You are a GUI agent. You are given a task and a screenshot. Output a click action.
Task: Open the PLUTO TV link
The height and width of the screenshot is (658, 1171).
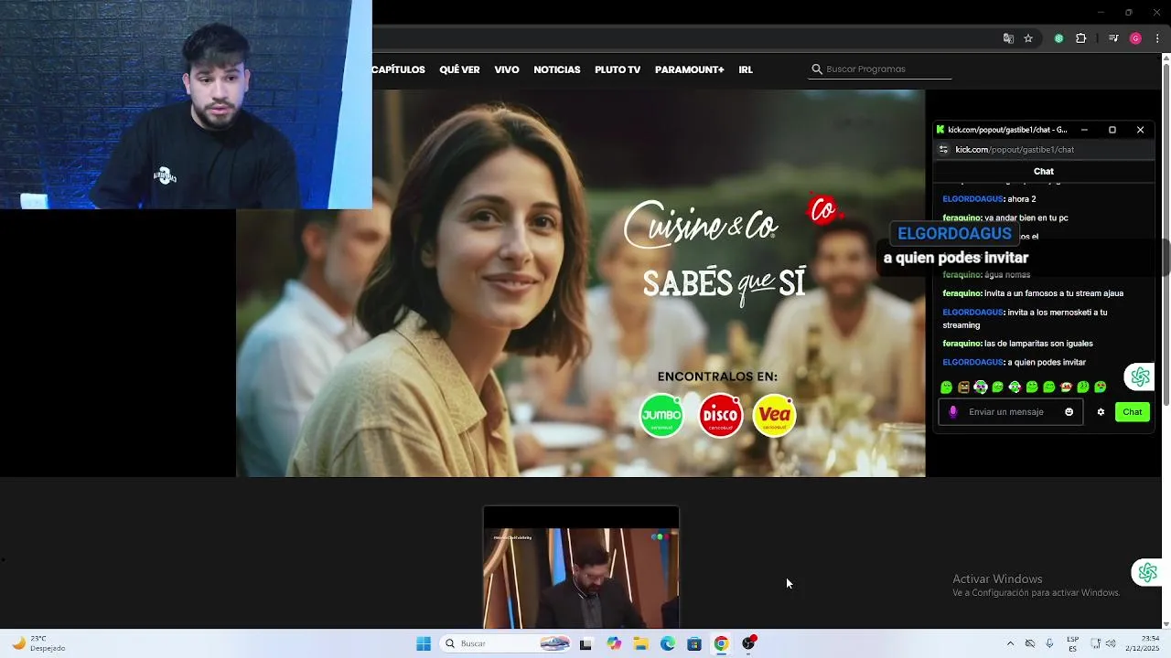coord(618,69)
